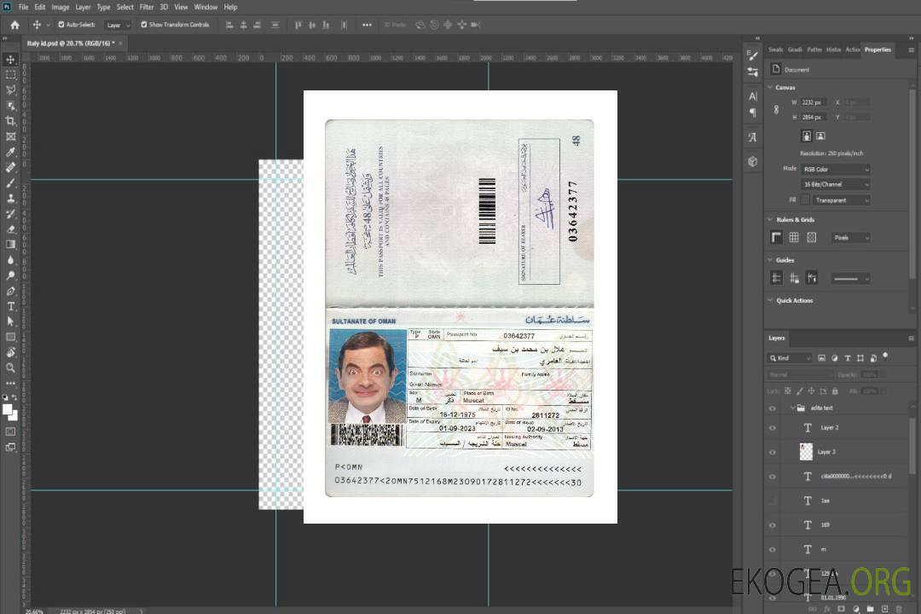This screenshot has height=614, width=921.
Task: Click the delete layer trash icon
Action: click(x=898, y=609)
